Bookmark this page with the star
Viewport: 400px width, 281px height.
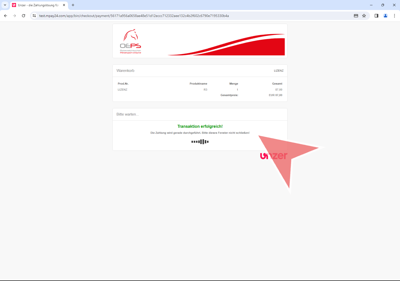[x=364, y=16]
